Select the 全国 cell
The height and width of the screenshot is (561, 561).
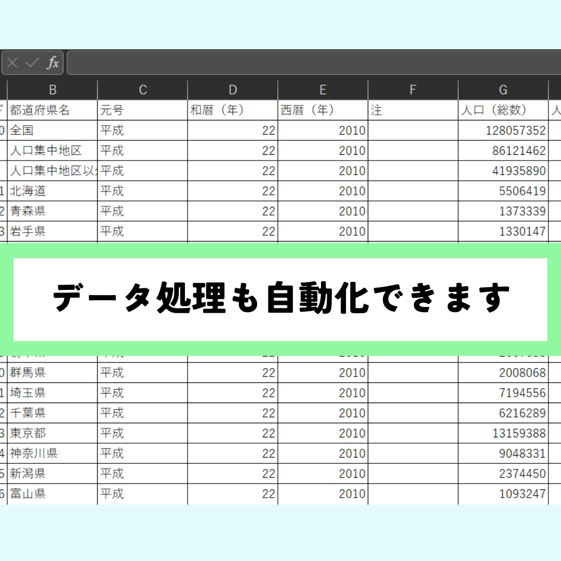pyautogui.click(x=52, y=130)
